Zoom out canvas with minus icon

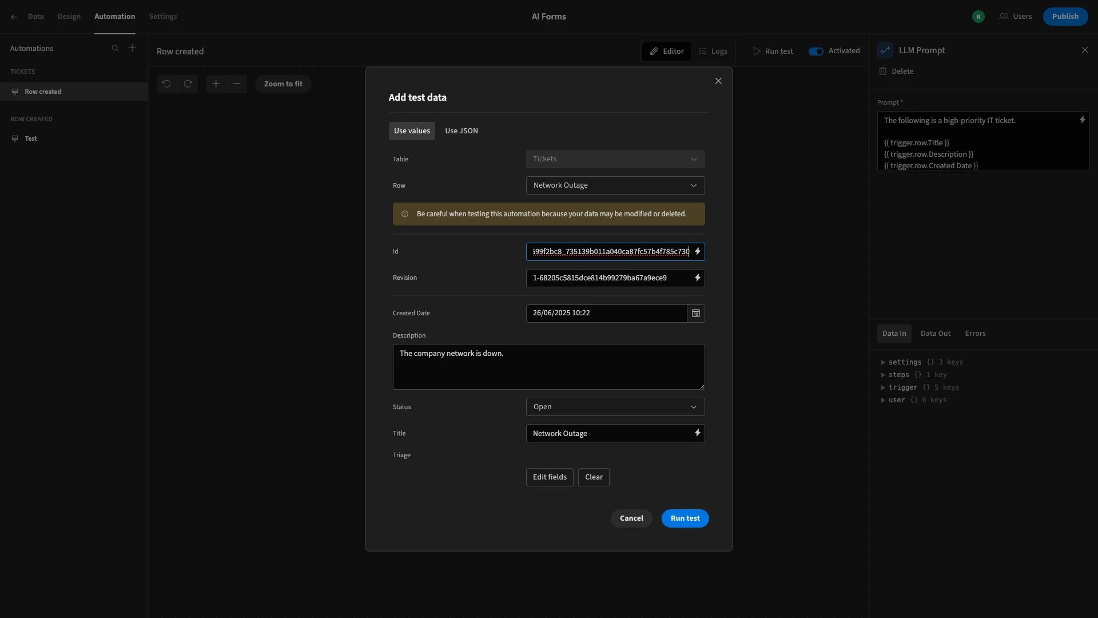(x=237, y=84)
